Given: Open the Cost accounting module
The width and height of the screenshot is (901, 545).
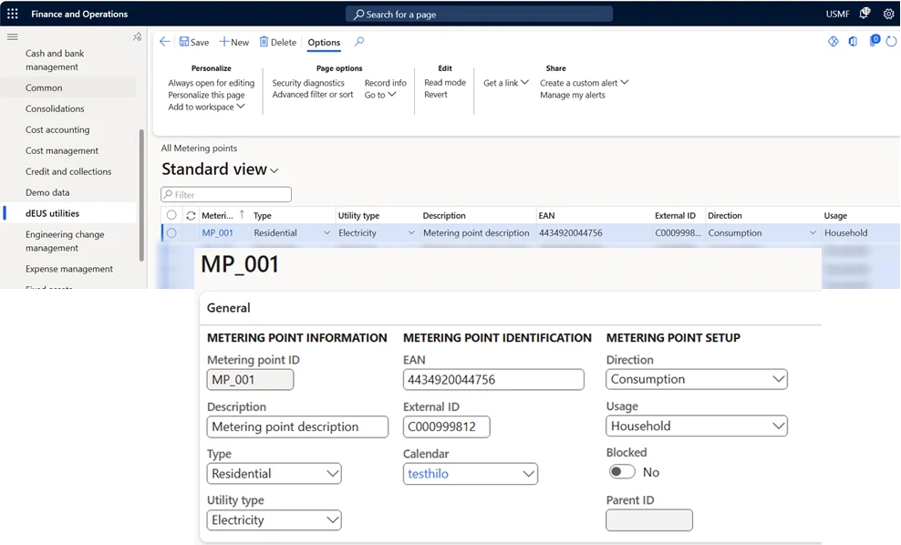Looking at the screenshot, I should [57, 129].
